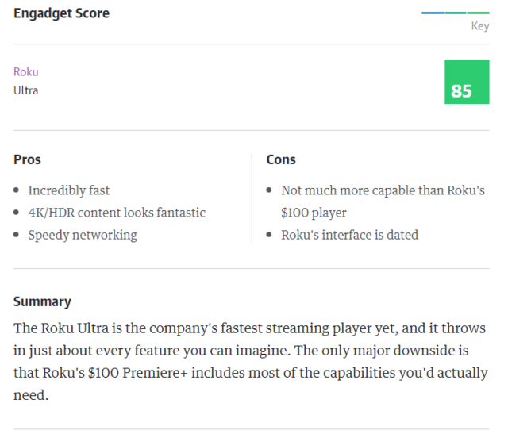This screenshot has height=434, width=508.
Task: Click the Cons heading
Action: point(281,159)
